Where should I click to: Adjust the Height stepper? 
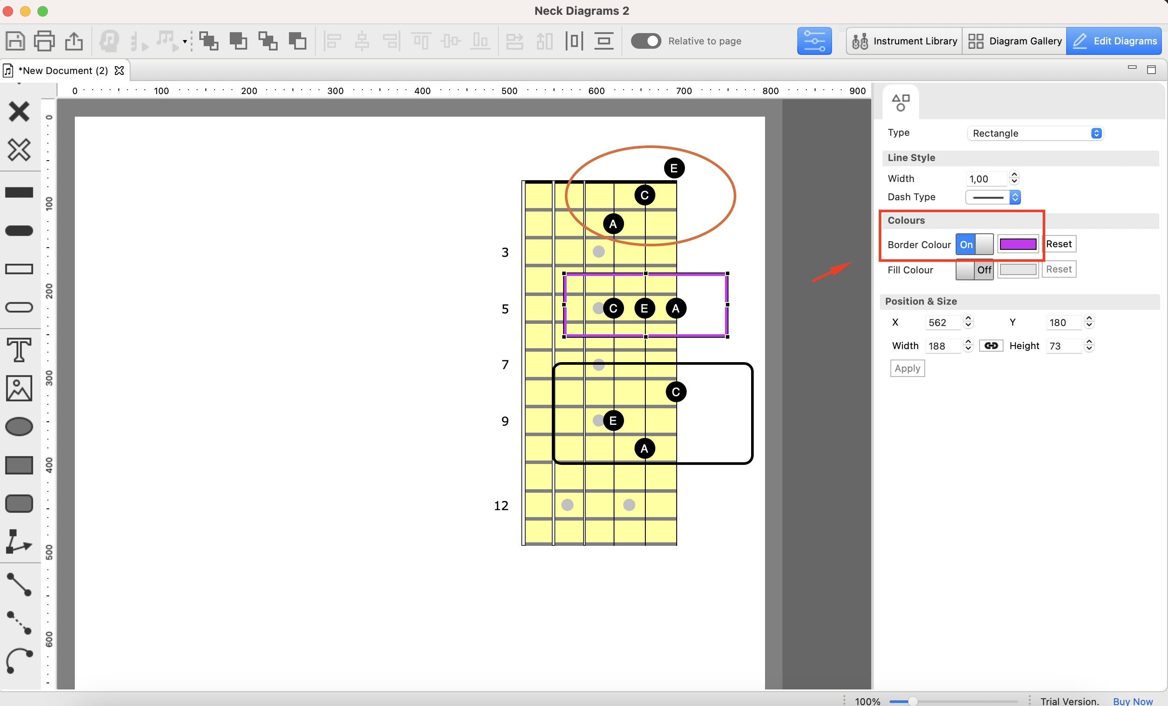(x=1089, y=345)
